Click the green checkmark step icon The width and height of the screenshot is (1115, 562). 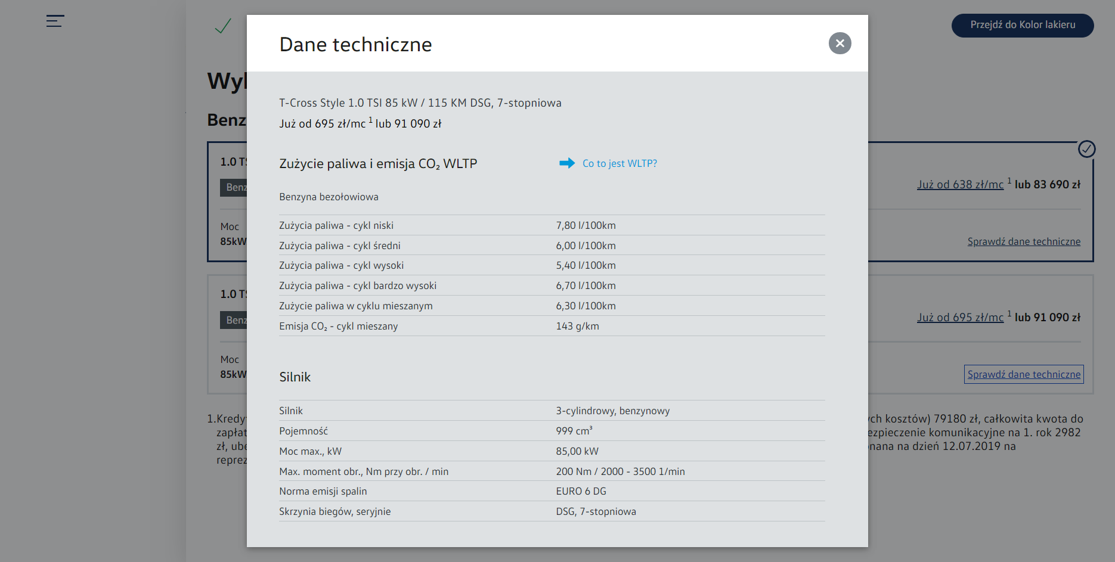coord(223,26)
